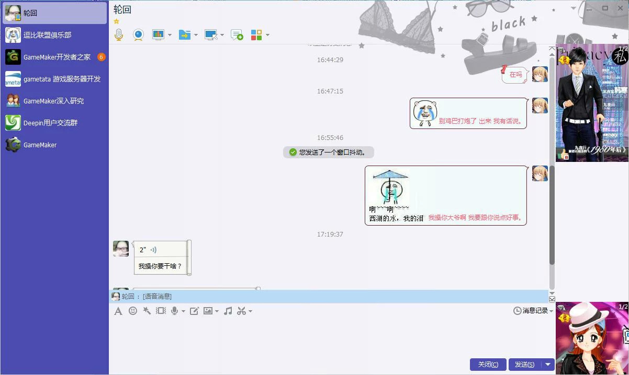Send a file using the folder icon
The image size is (629, 375).
(x=185, y=34)
